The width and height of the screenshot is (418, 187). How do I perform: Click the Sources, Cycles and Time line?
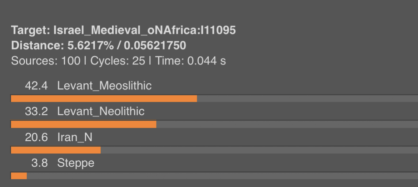(118, 61)
